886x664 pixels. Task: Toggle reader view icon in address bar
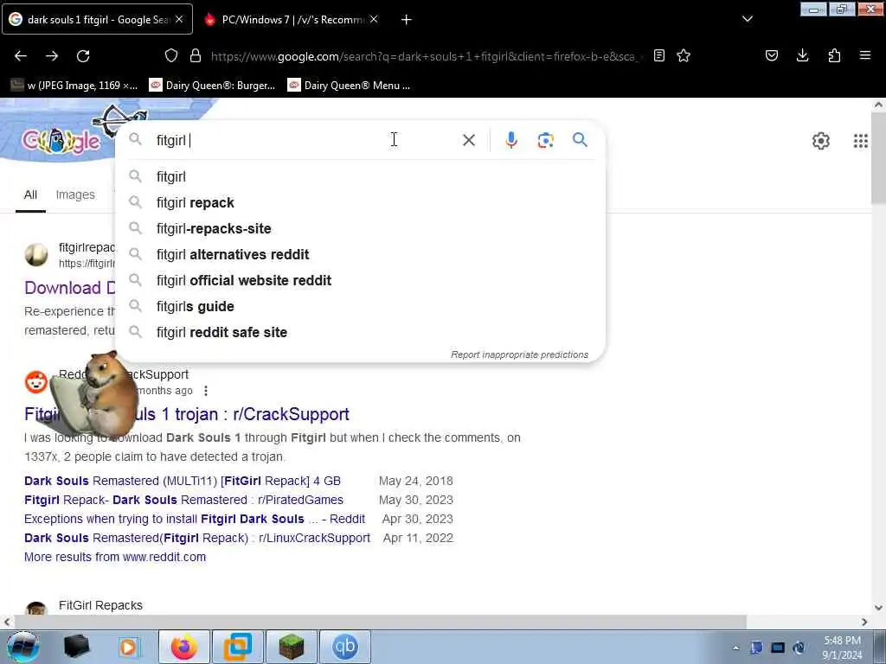[x=658, y=55]
